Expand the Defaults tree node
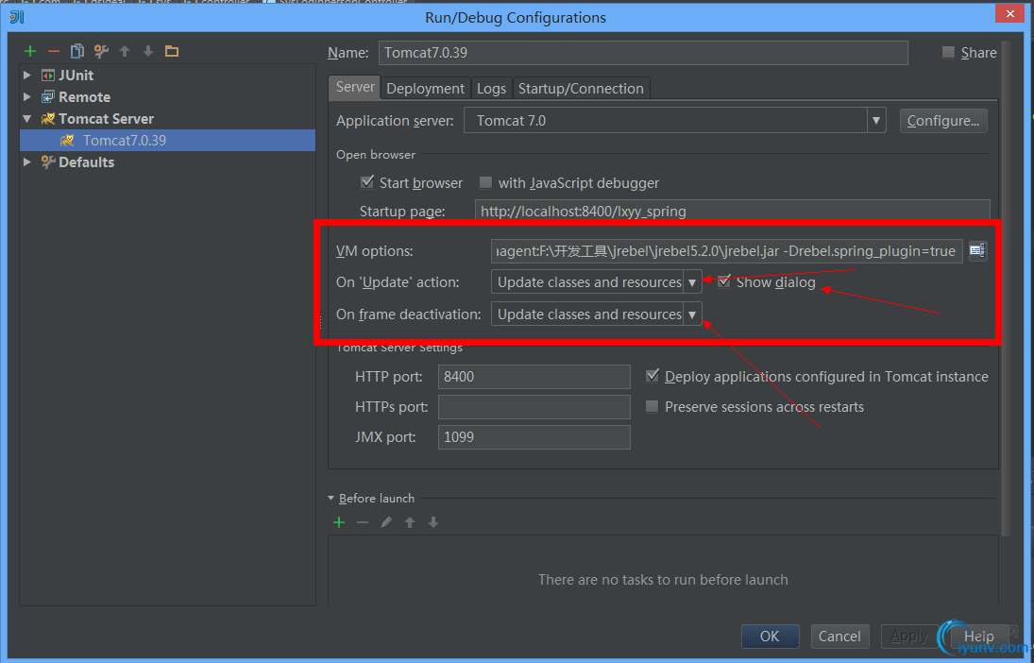Screen dimensions: 1034x663 pyautogui.click(x=27, y=161)
